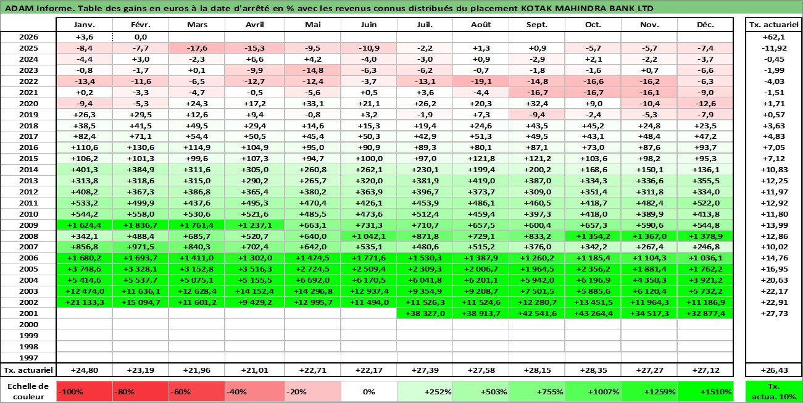Click the right-hand 'Tx. actuariel' column header
803x403 pixels.
[x=773, y=25]
